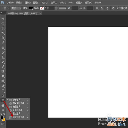Select the Healing Brush tool
This screenshot has height=128, width=128.
pos(3,48)
